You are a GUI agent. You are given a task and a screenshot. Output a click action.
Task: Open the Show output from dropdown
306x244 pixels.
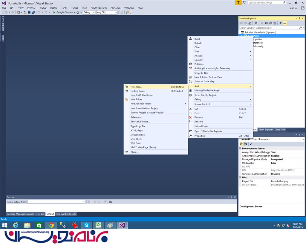56,202
